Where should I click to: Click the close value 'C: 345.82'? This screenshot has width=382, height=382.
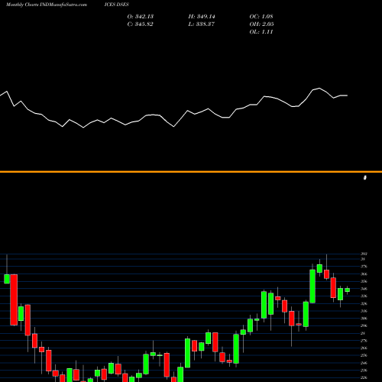pyautogui.click(x=140, y=24)
